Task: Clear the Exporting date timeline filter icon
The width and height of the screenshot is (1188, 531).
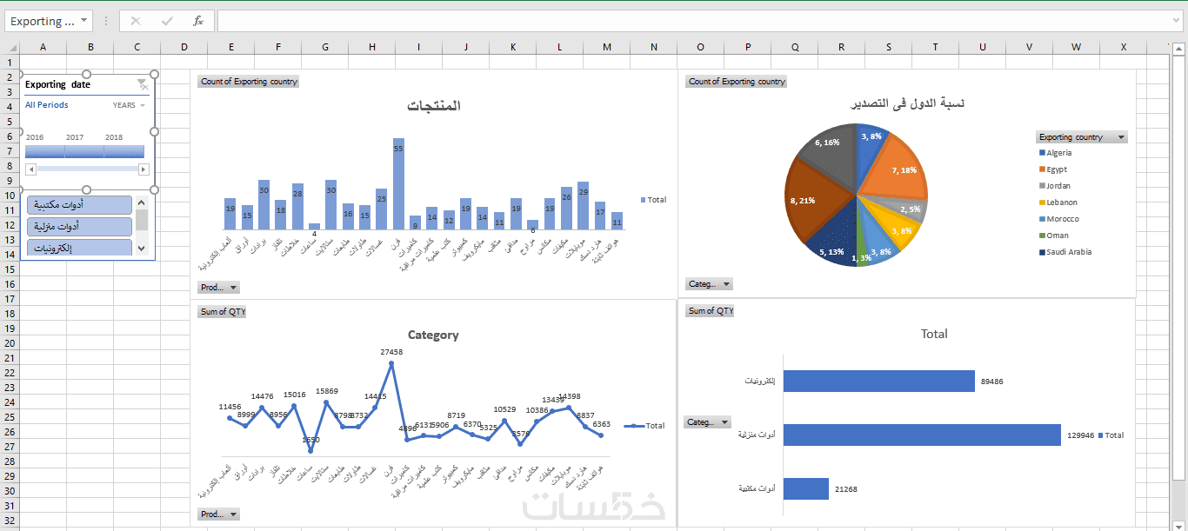Action: 142,84
